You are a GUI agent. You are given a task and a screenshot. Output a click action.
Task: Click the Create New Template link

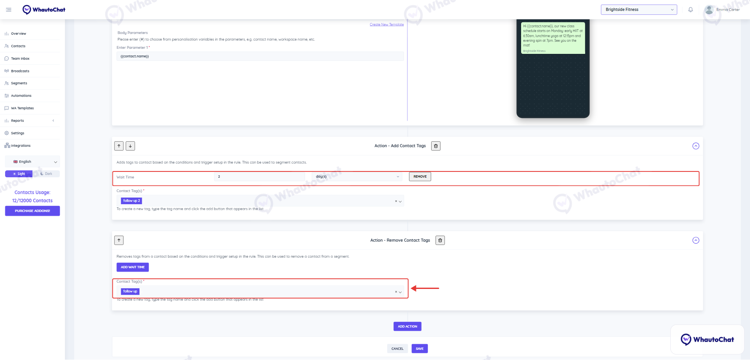point(387,25)
